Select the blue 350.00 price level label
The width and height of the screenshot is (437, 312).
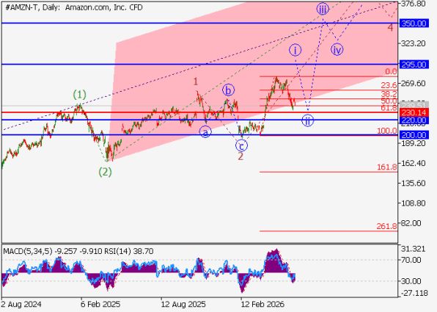(x=414, y=23)
